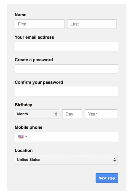Click the Month selector up-down arrows
This screenshot has height=196, width=132.
point(56,114)
